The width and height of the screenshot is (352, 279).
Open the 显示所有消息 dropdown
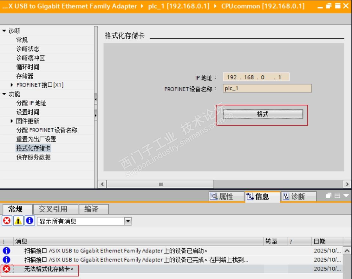coord(128,221)
